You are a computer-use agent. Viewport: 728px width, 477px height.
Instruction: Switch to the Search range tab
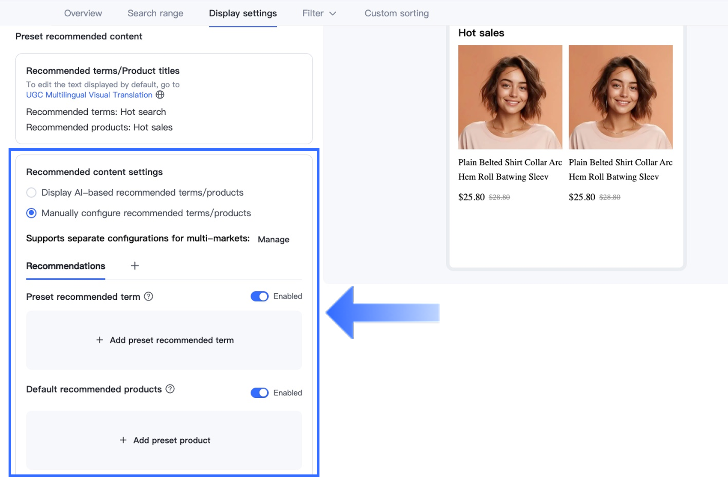155,13
